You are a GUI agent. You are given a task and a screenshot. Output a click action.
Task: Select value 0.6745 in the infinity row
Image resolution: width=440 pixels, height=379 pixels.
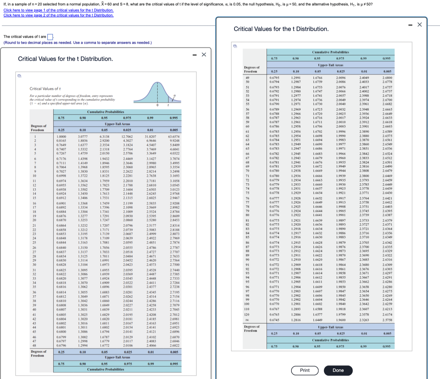click(x=274, y=320)
